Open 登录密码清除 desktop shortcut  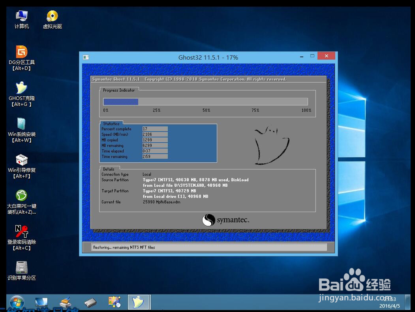[22, 238]
